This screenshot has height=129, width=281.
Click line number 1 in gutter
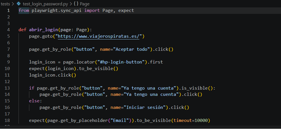coord(9,10)
